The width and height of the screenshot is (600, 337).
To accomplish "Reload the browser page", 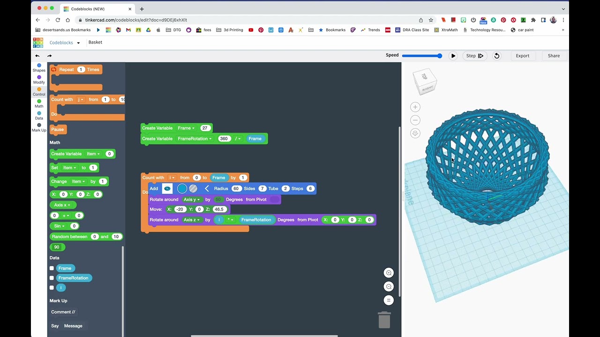I will click(58, 20).
